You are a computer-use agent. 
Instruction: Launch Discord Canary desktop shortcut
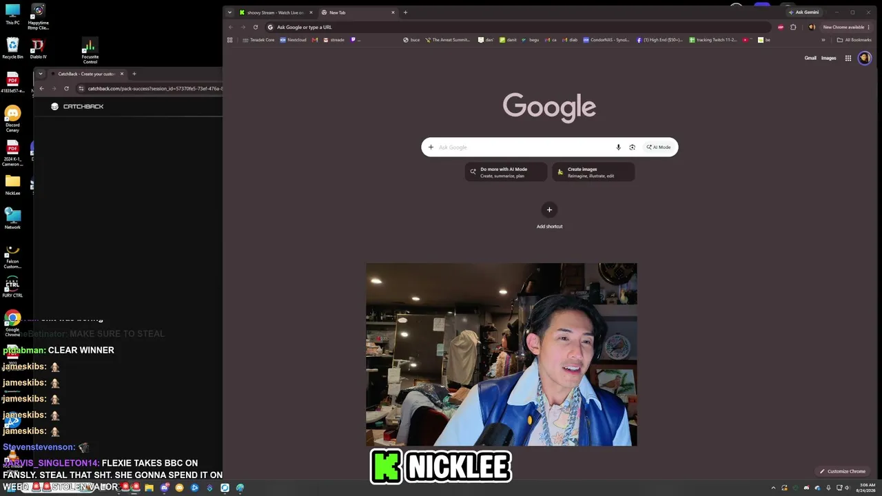coord(12,118)
